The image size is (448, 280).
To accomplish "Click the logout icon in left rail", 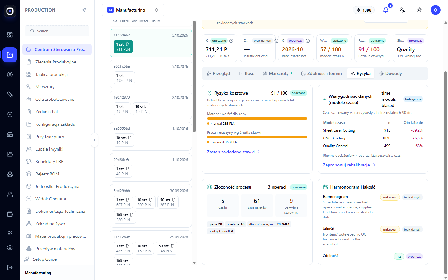I will (10, 268).
